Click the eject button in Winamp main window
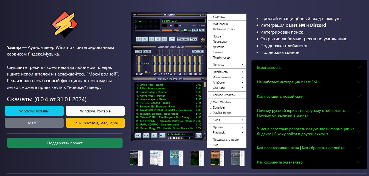This screenshot has width=369, height=176. (x=172, y=39)
